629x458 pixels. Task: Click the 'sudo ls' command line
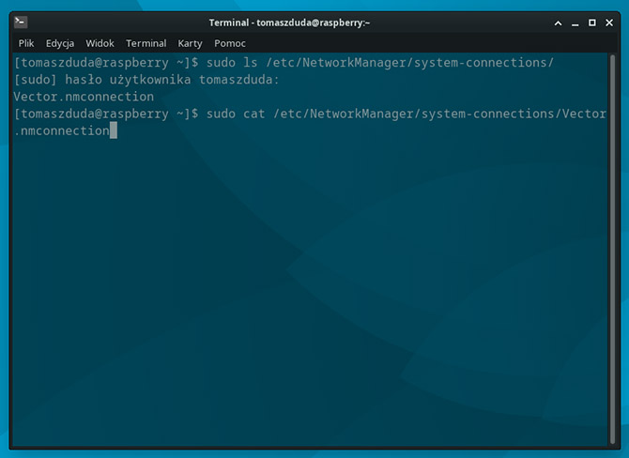pyautogui.click(x=284, y=63)
